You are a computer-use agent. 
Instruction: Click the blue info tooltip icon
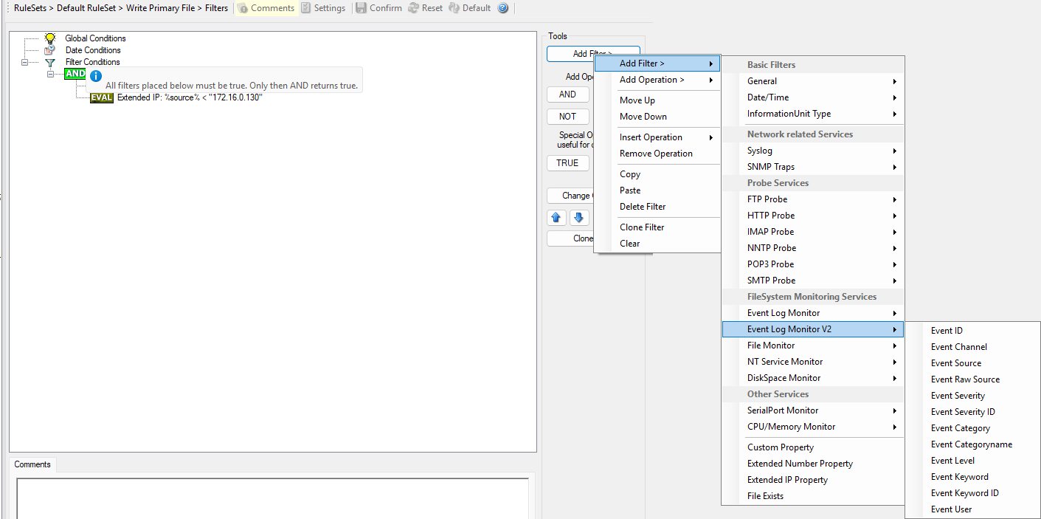point(95,75)
